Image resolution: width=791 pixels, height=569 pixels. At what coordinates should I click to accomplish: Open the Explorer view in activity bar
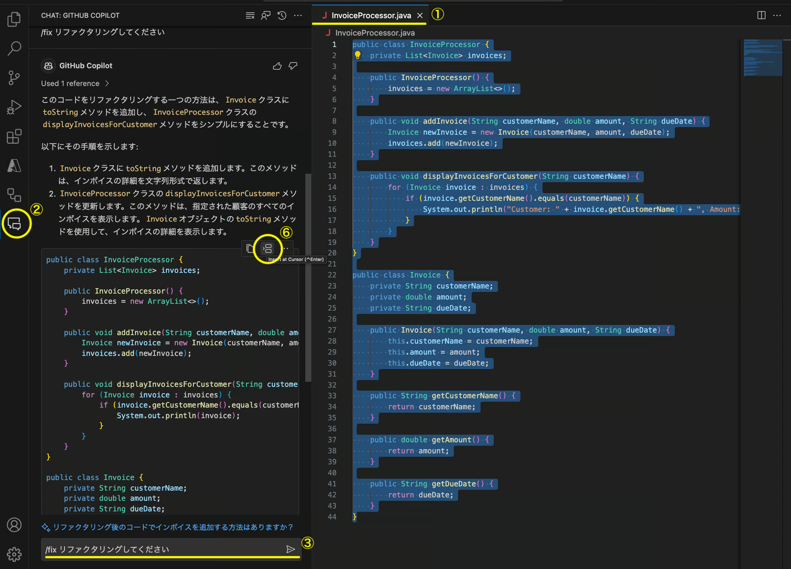[x=14, y=19]
